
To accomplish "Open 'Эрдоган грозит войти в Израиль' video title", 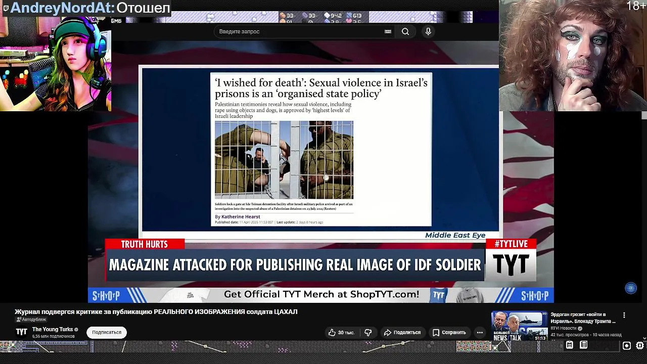I will coord(583,317).
